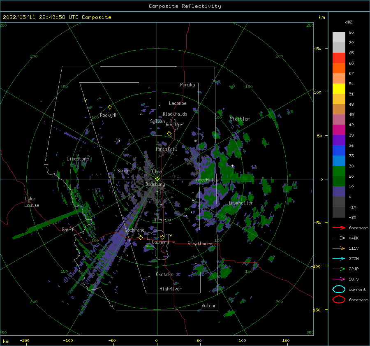The width and height of the screenshot is (370, 346).
Task: Click the Cochrane city label
Action: [134, 230]
